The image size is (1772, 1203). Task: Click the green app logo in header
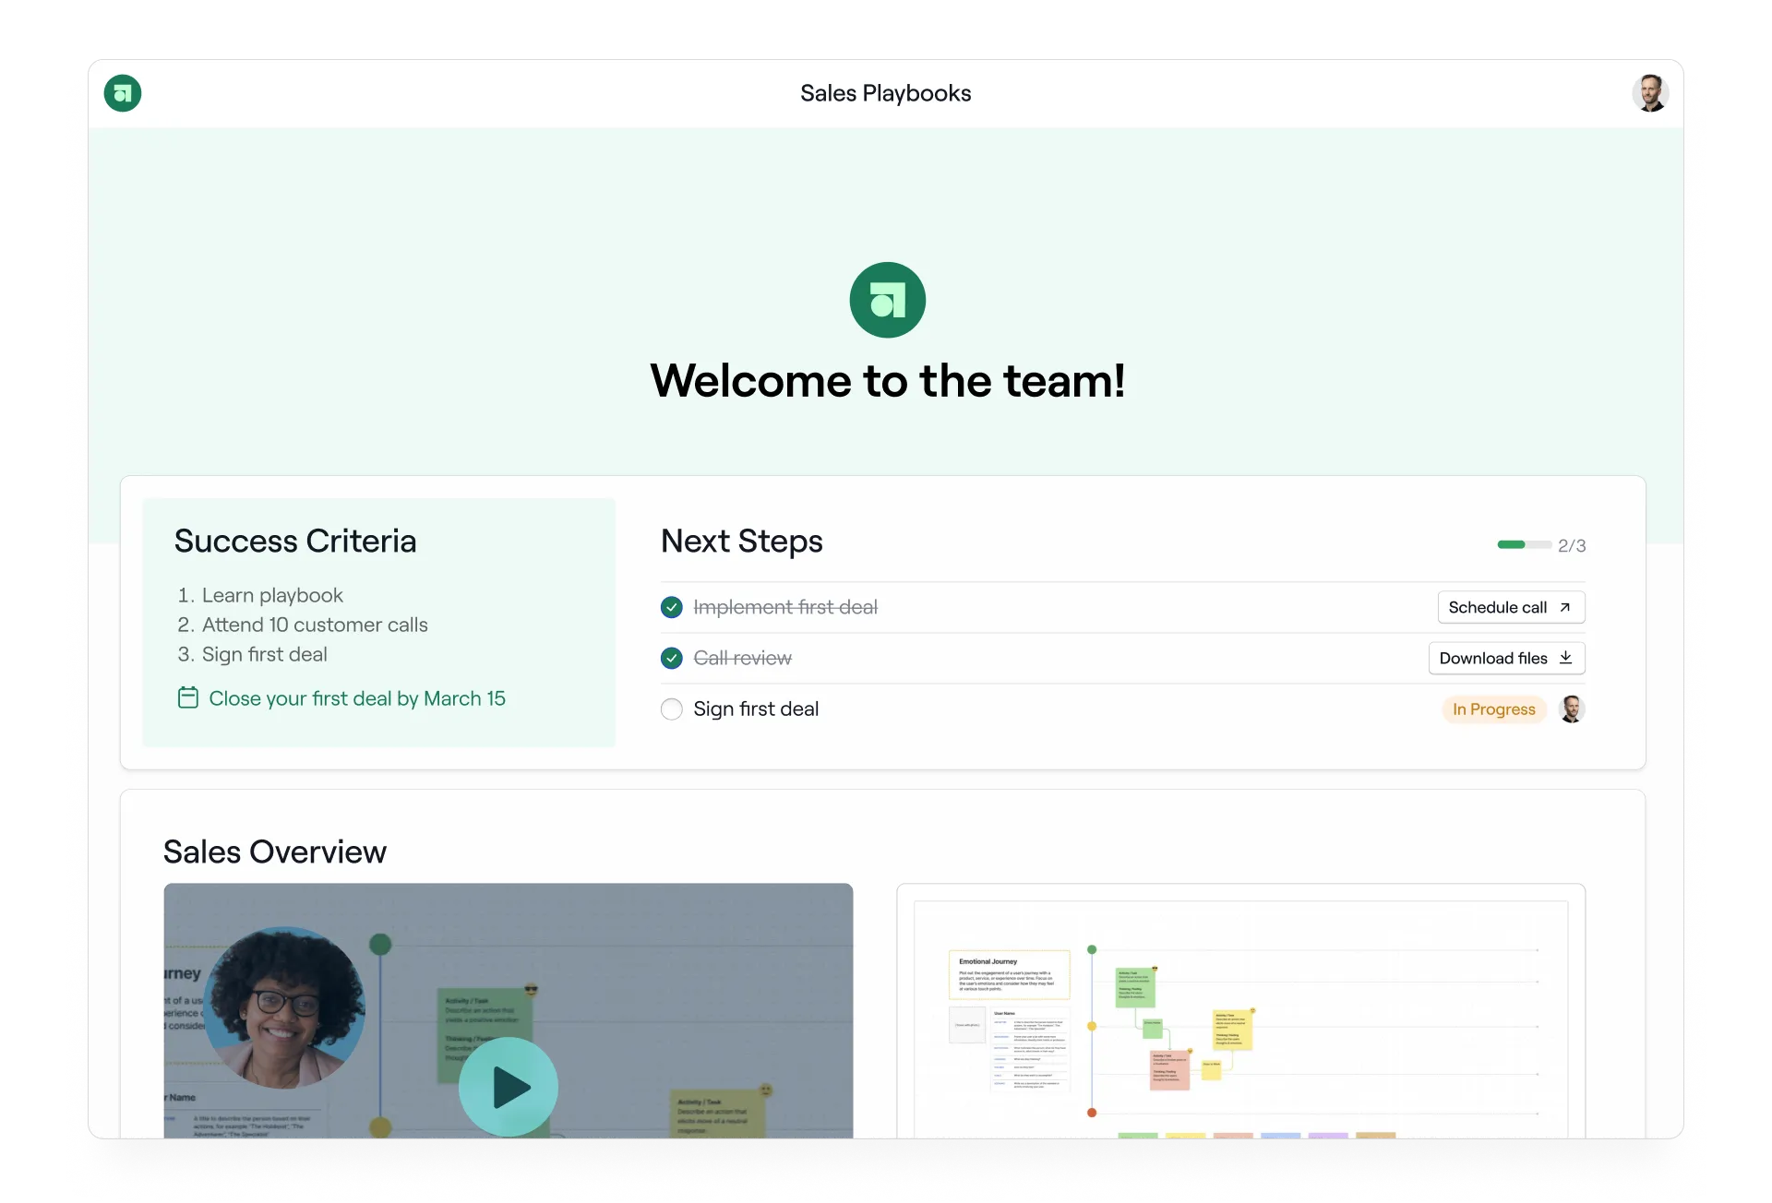123,93
